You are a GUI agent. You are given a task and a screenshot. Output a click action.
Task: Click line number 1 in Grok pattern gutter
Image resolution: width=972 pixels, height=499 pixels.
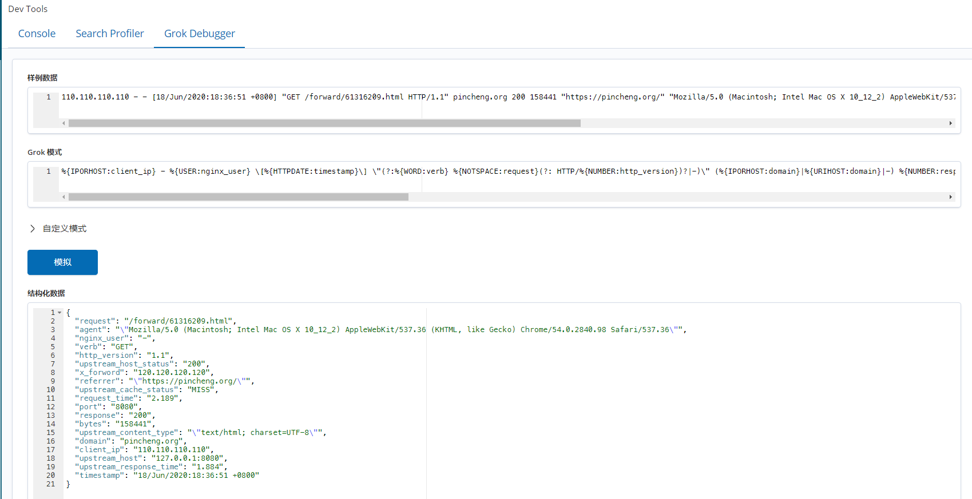pos(49,171)
